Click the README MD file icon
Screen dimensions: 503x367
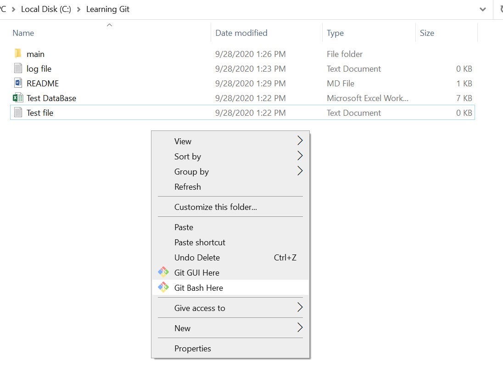click(17, 83)
